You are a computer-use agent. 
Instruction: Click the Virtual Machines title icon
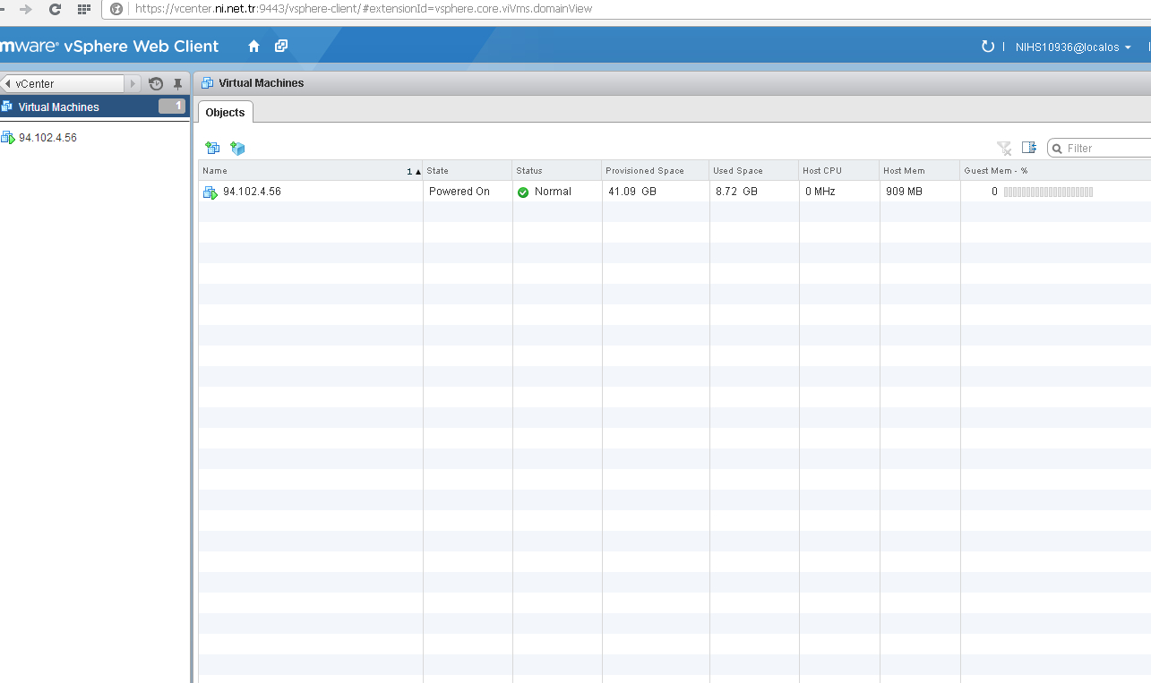[208, 82]
